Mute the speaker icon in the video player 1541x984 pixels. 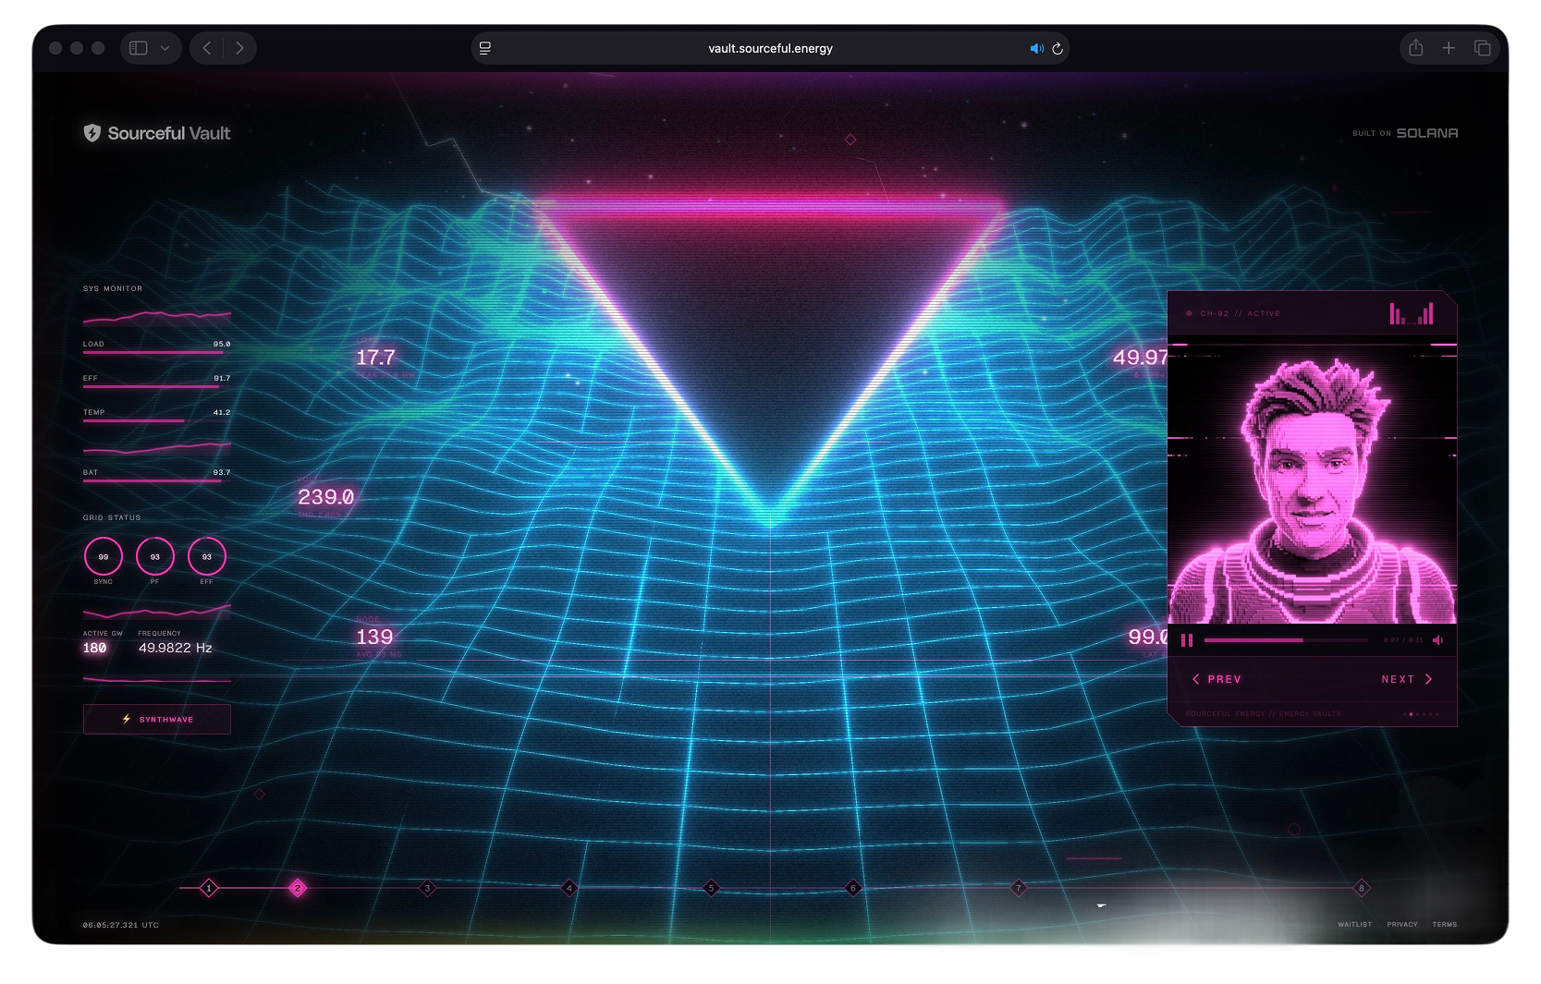[x=1438, y=640]
